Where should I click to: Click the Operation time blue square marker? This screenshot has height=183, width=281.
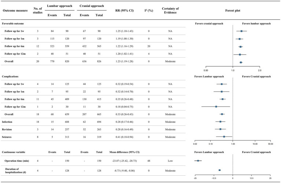coord(198,161)
